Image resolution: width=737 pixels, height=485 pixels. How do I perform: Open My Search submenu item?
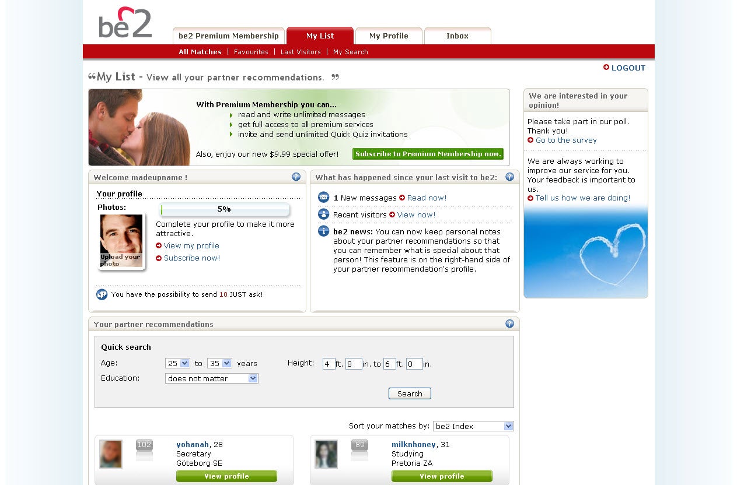coord(351,52)
